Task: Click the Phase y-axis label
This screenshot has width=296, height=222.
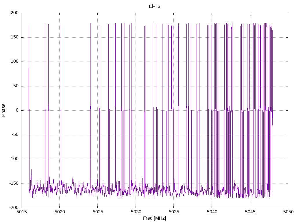Action: tap(3, 110)
